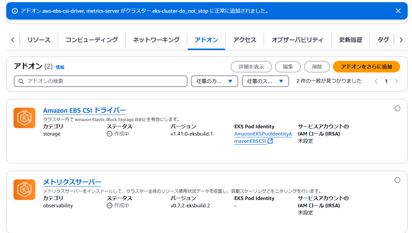Click 2 件の一致が見つかりました text
Screen dimensions: 412x233
click(x=329, y=81)
